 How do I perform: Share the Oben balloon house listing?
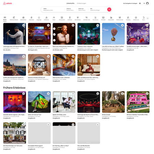click(x=123, y=25)
